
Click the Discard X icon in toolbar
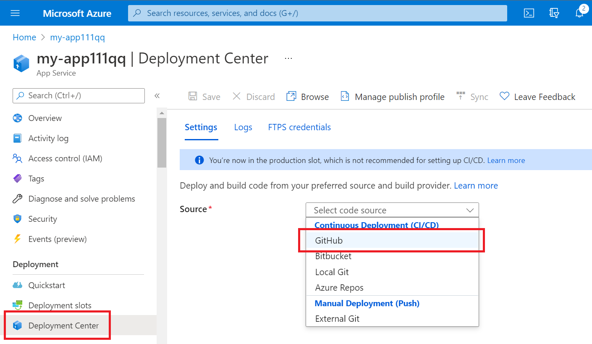[237, 97]
